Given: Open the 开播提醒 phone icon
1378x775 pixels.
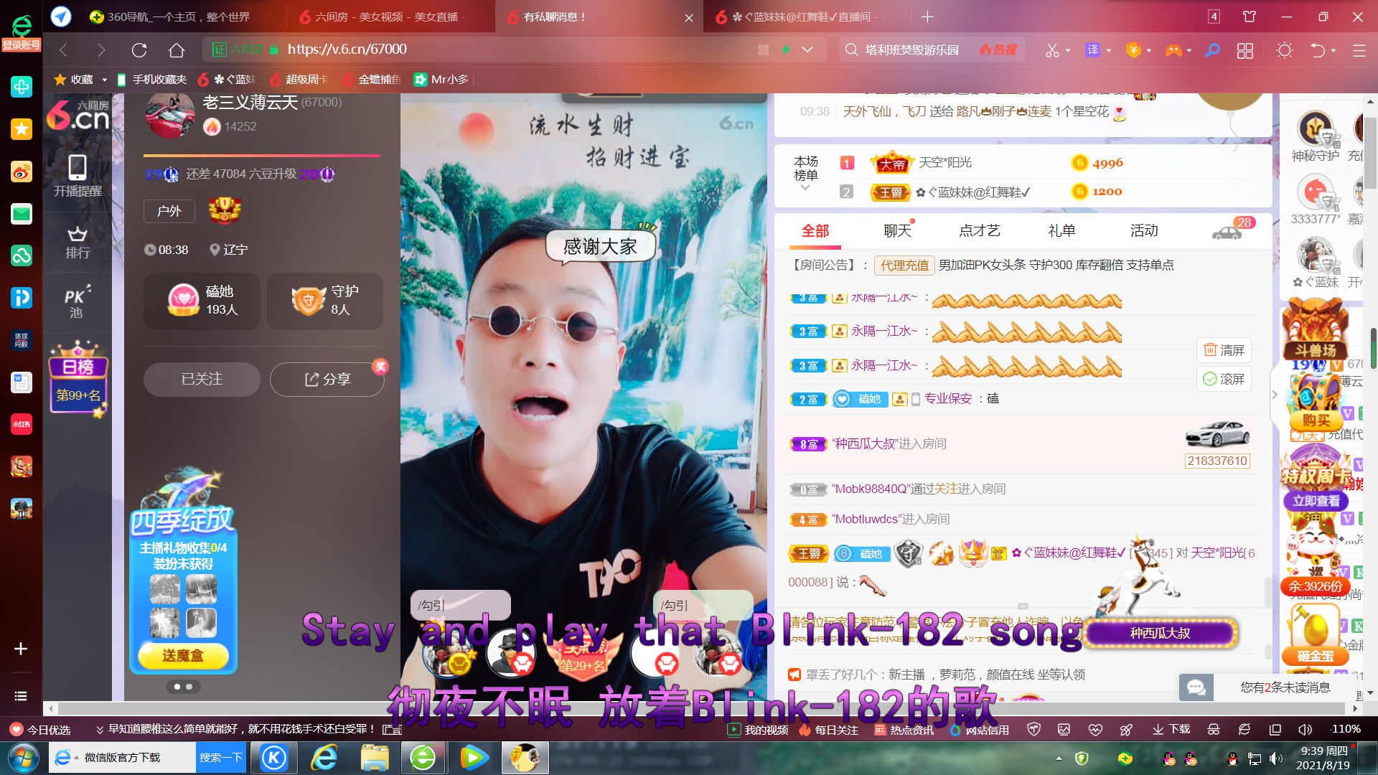Looking at the screenshot, I should tap(78, 176).
